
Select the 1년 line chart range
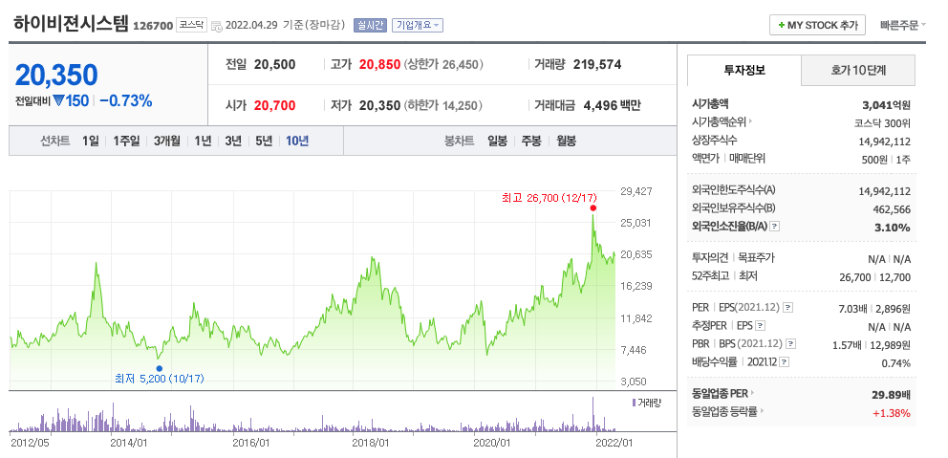point(203,142)
